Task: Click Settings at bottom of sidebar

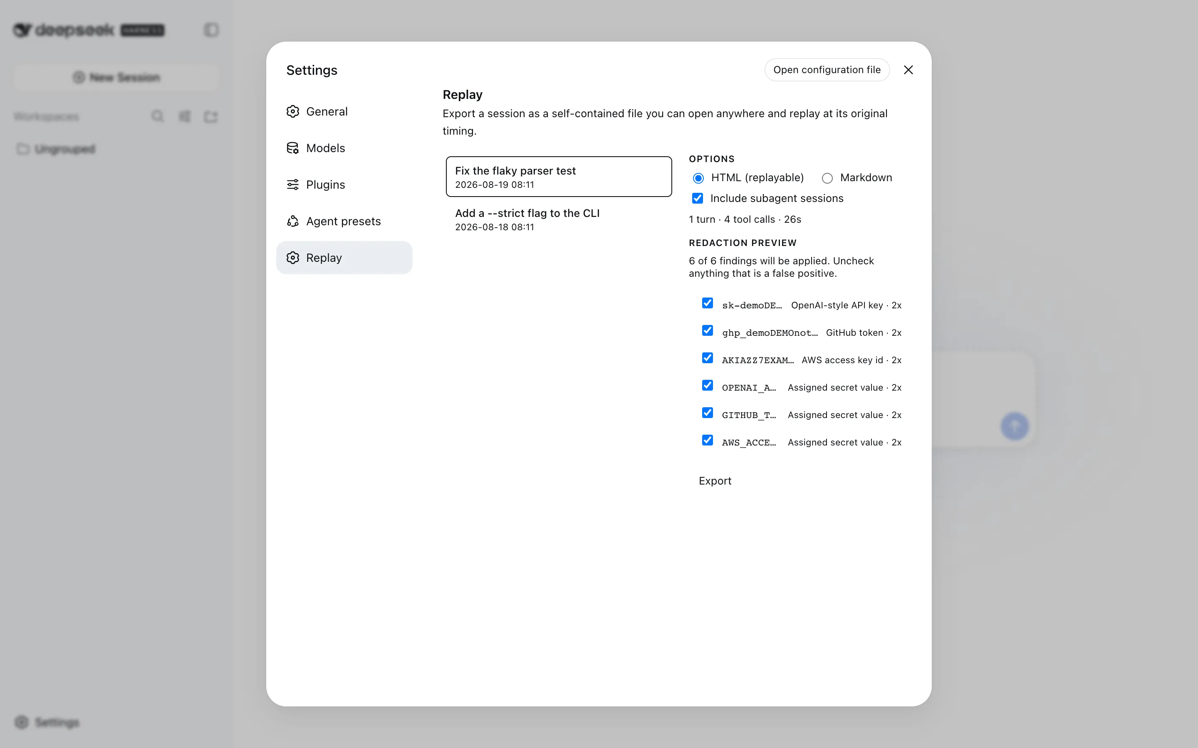Action: click(47, 722)
